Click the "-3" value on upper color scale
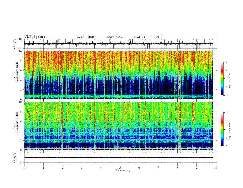Screen dimensions: 243x188 click(x=226, y=62)
